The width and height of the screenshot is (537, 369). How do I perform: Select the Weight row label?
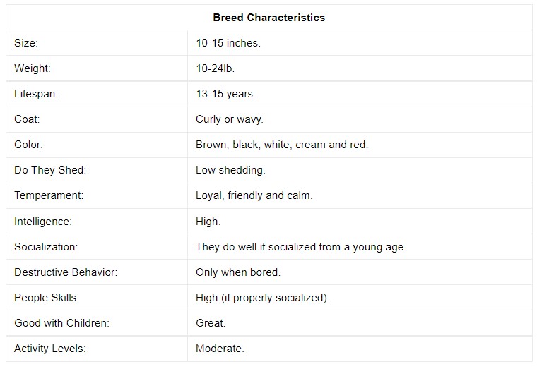tap(33, 68)
